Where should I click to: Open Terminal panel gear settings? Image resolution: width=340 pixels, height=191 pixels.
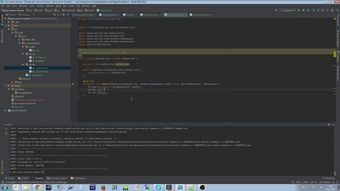click(x=329, y=125)
